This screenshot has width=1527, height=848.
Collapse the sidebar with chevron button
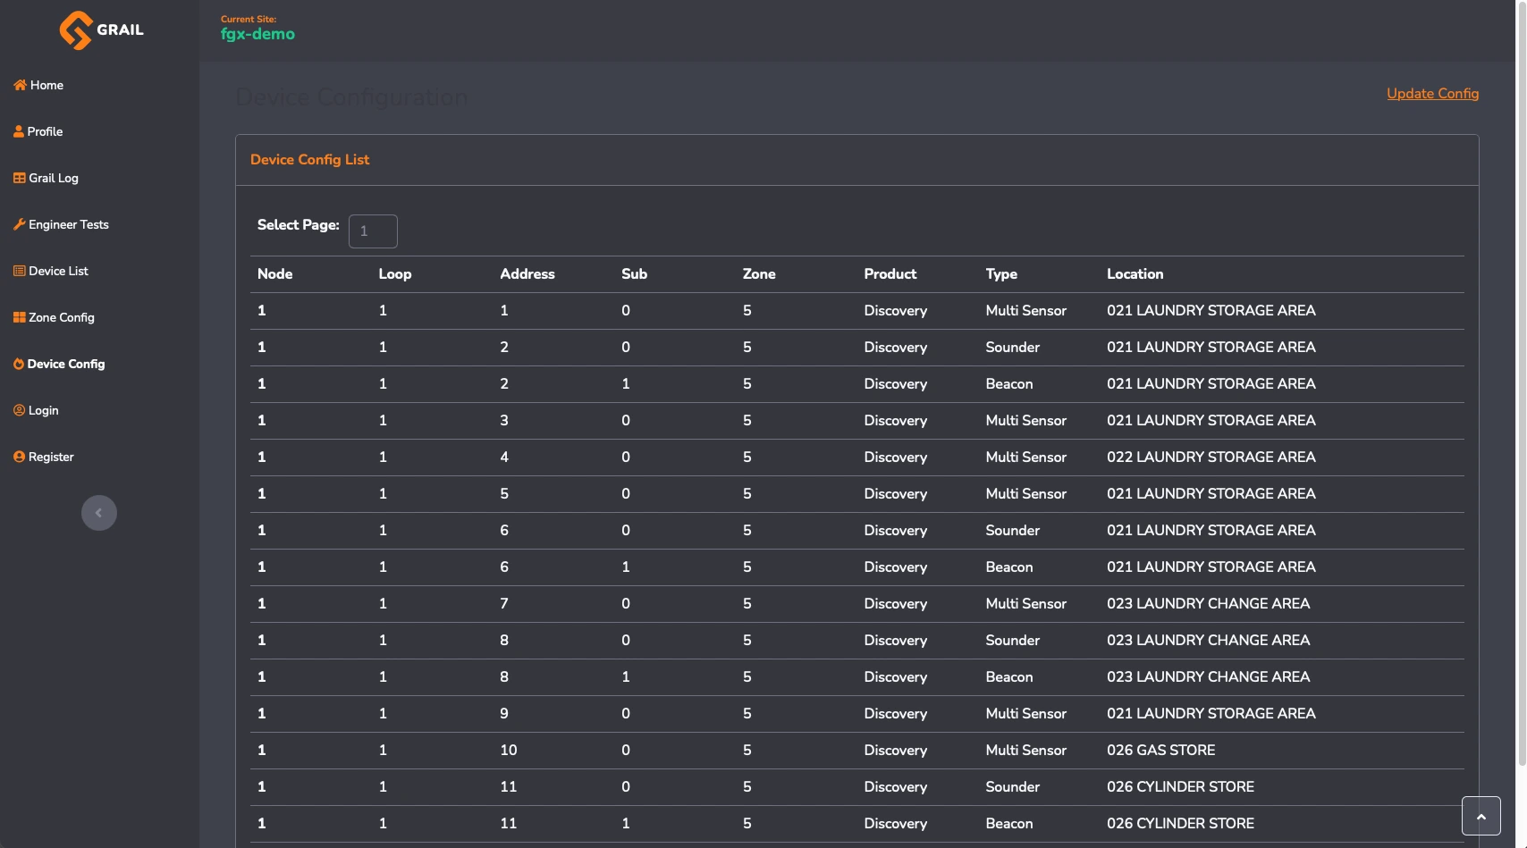pyautogui.click(x=99, y=513)
